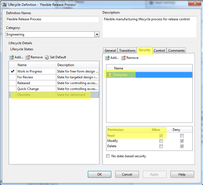Click Name column header in states list
The width and height of the screenshot is (203, 185).
(x=36, y=65)
